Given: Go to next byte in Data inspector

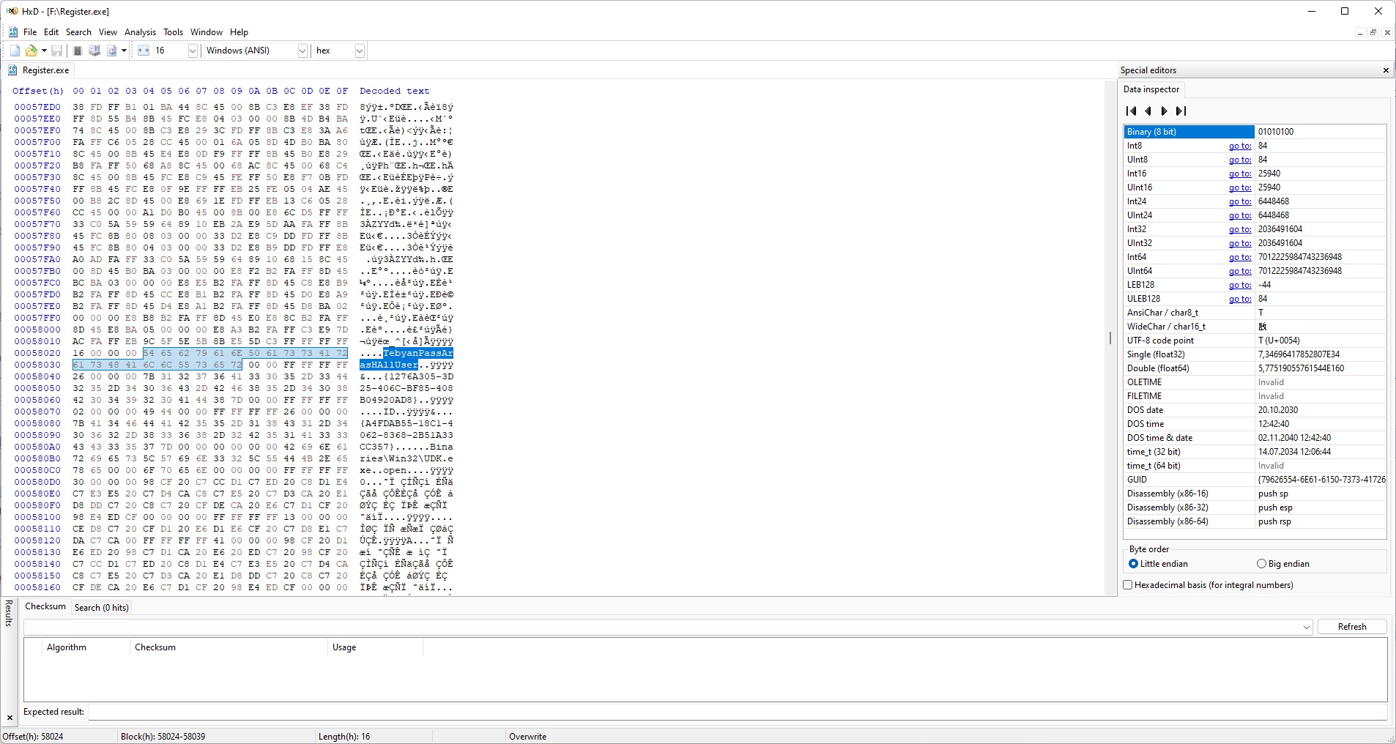Looking at the screenshot, I should point(1164,111).
